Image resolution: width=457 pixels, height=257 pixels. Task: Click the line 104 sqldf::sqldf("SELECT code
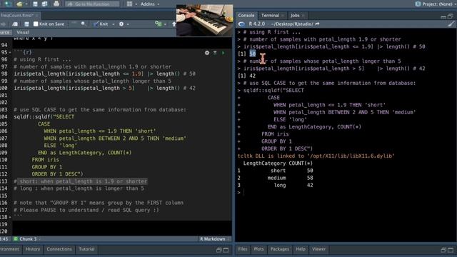coord(44,117)
